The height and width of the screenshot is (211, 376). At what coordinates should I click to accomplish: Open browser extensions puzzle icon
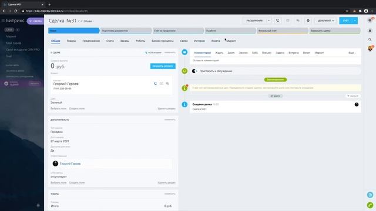tap(360, 11)
